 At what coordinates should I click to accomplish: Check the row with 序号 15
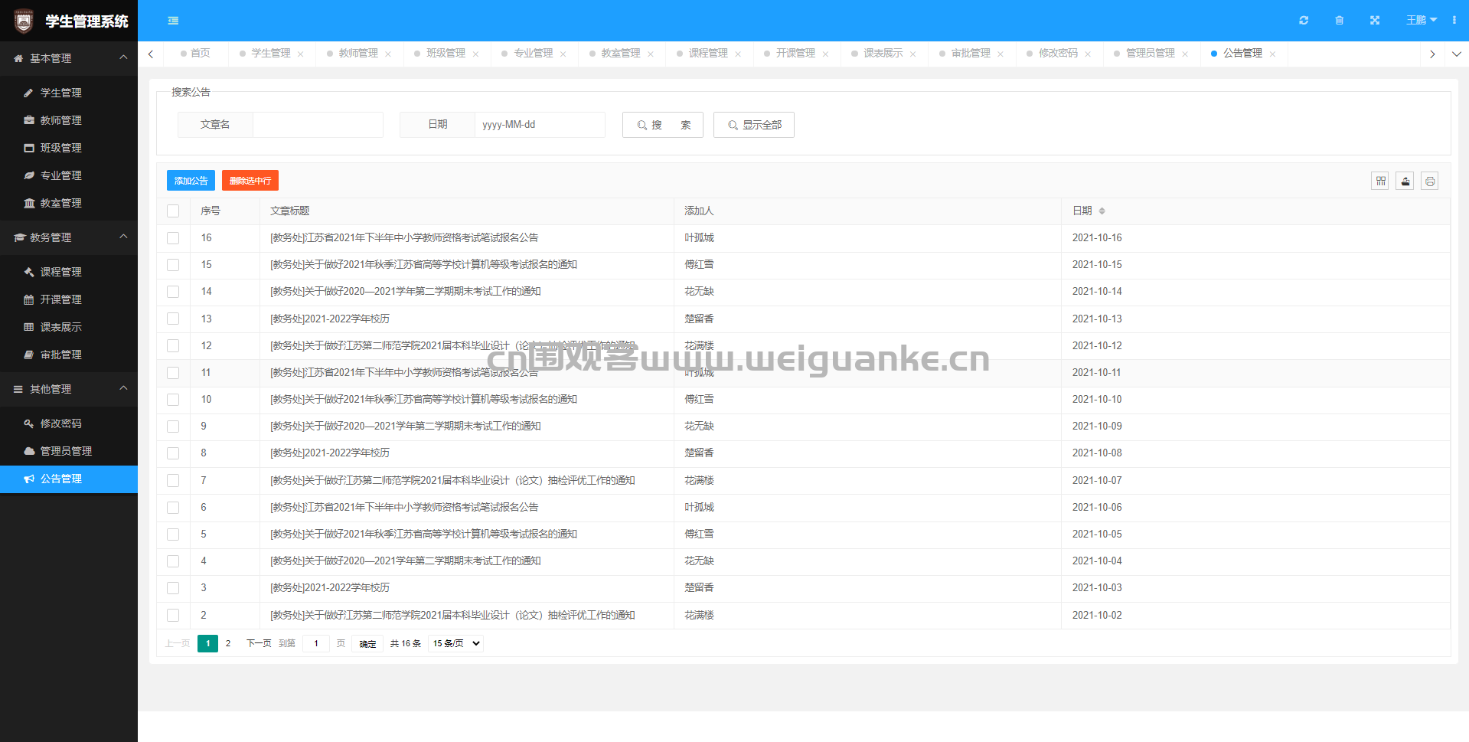click(173, 265)
